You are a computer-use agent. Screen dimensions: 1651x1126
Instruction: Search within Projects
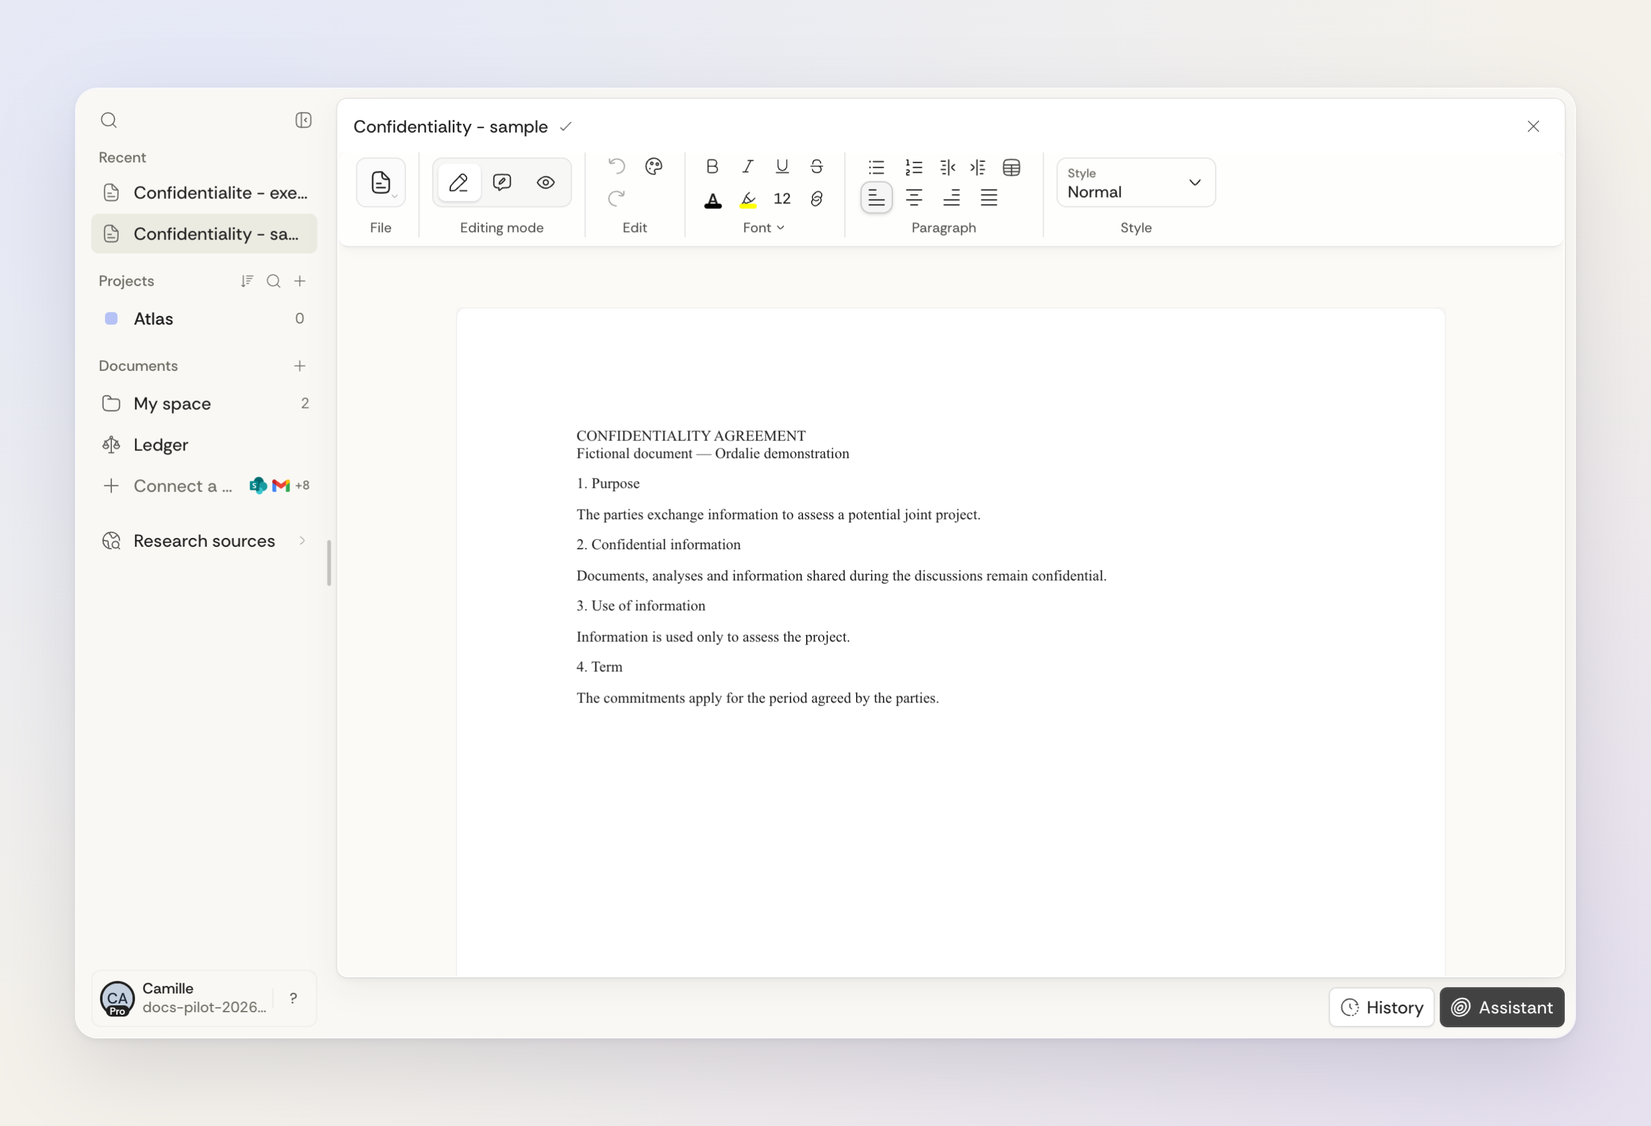pos(273,281)
